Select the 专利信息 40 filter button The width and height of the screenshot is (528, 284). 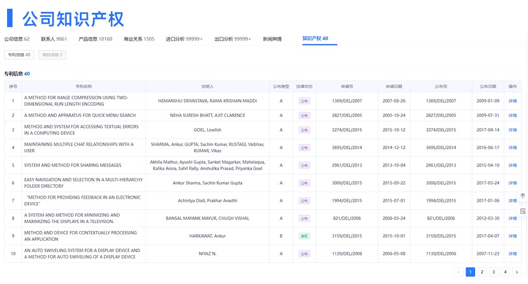coord(19,55)
